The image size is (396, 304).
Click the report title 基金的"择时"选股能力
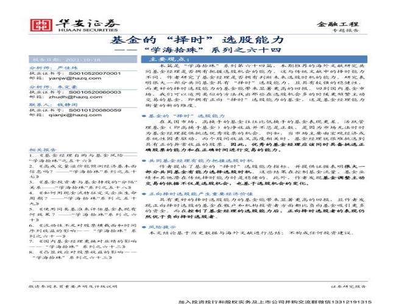197,39
